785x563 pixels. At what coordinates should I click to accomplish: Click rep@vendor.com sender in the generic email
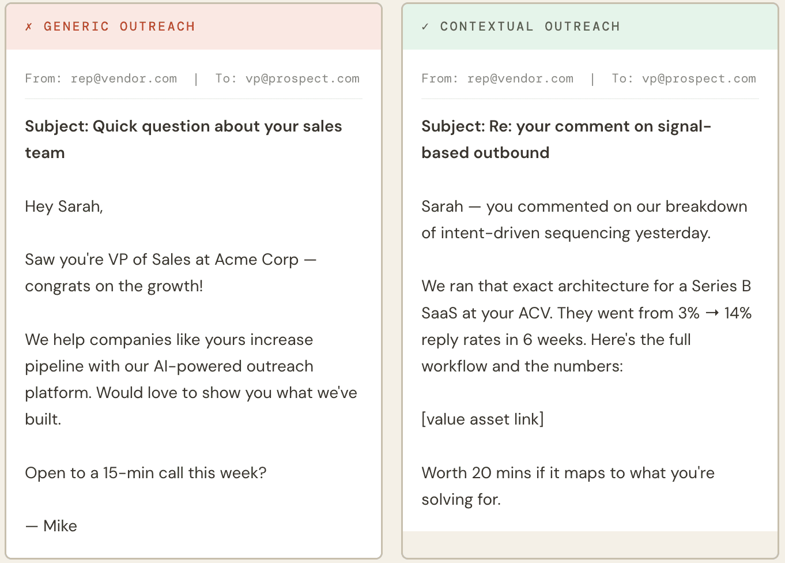123,78
